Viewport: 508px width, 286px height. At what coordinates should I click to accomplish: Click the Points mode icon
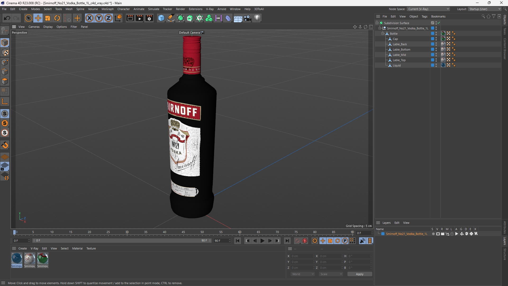[5, 62]
